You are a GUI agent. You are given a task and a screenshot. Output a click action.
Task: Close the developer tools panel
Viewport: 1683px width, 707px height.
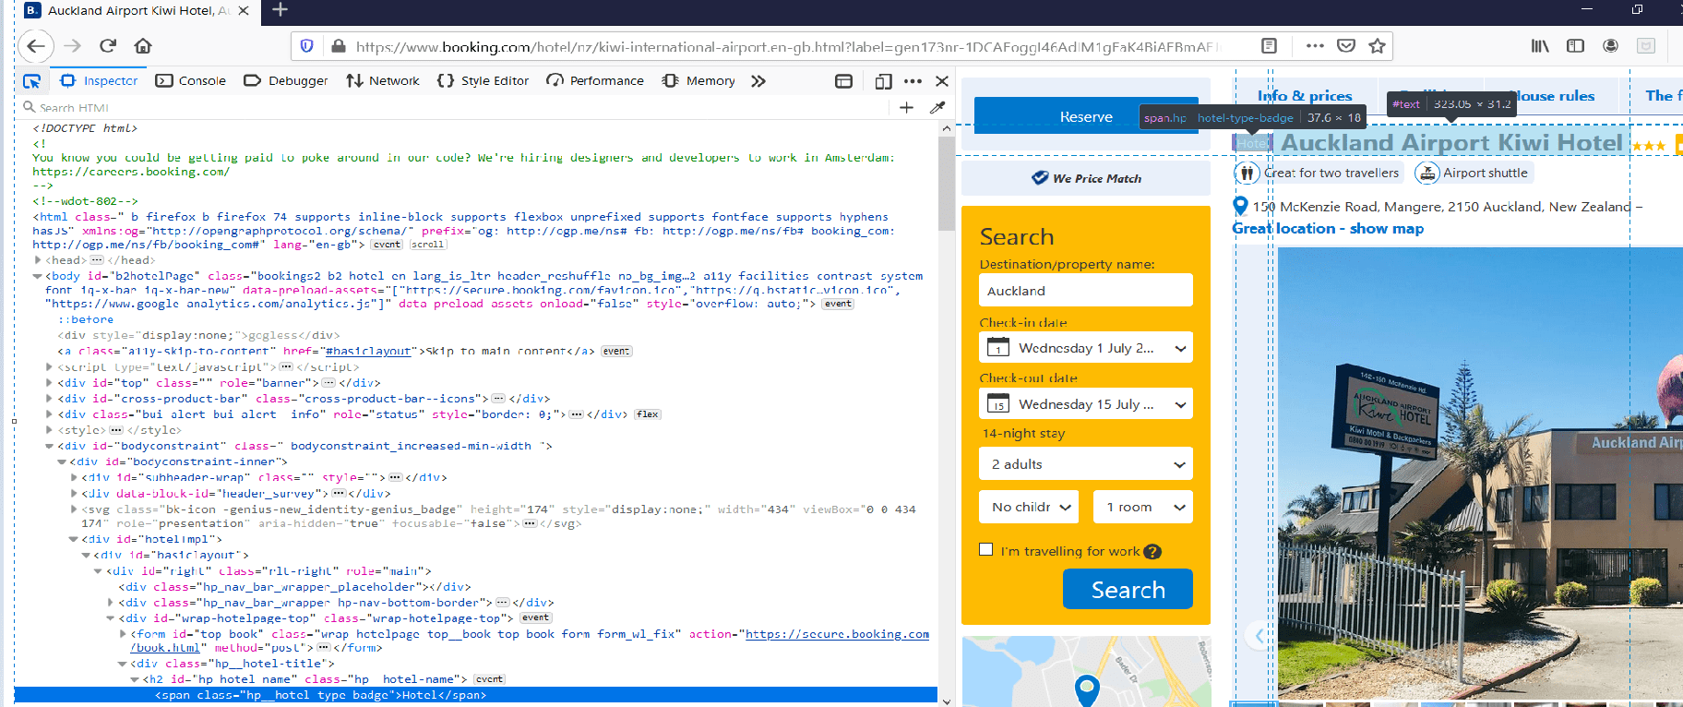(942, 81)
